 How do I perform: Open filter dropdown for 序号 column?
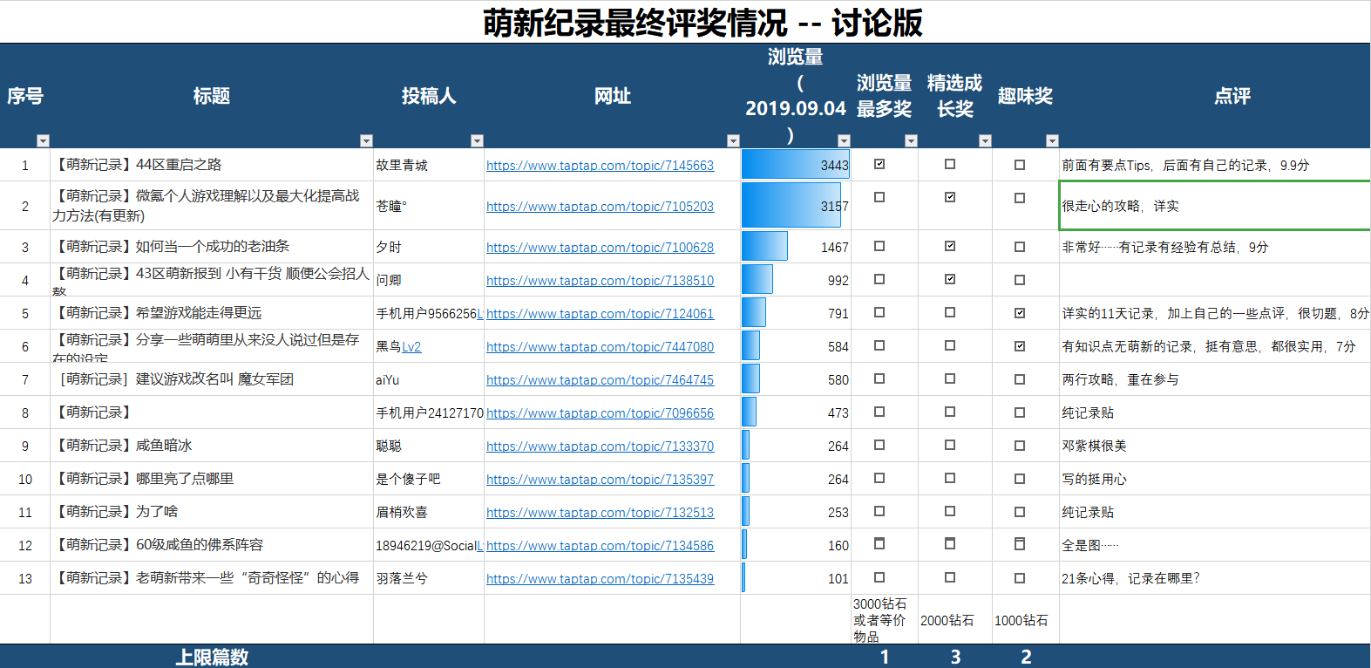pyautogui.click(x=43, y=141)
